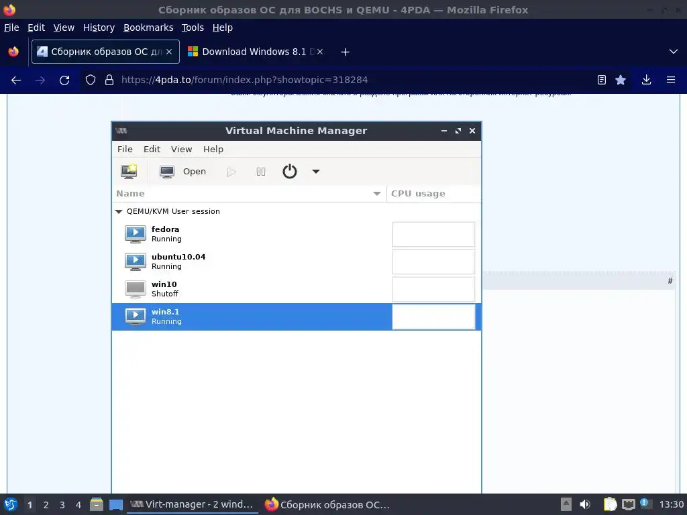Click the ubuntu10.04 monitor icon

(136, 262)
